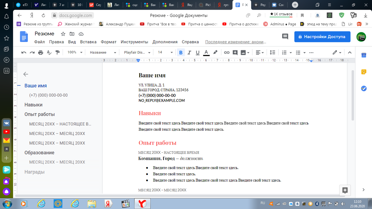Print the document using printer icon

41,53
